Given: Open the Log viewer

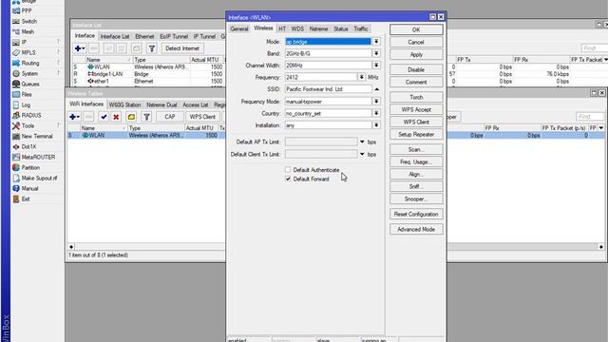Looking at the screenshot, I should 26,105.
